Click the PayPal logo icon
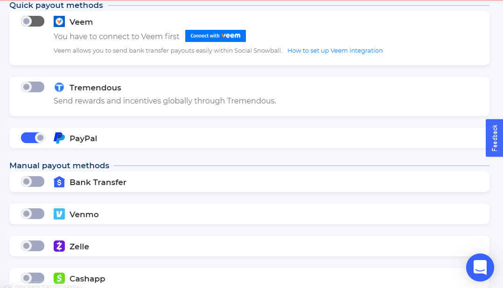The height and width of the screenshot is (288, 503). pyautogui.click(x=59, y=138)
